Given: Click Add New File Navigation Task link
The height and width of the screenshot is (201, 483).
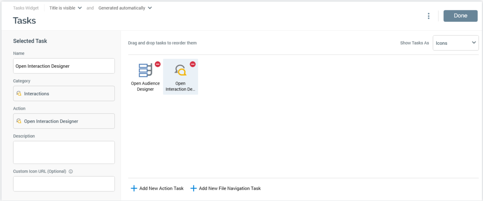Looking at the screenshot, I should pos(230,188).
